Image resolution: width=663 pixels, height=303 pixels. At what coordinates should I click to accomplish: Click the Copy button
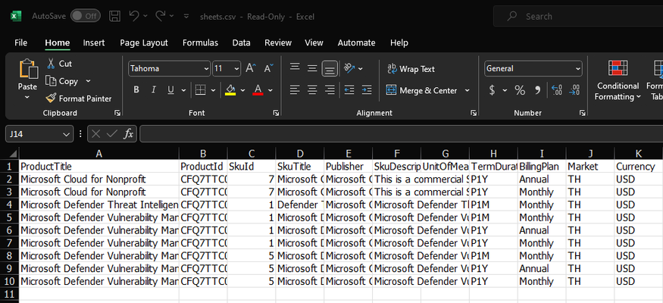coord(61,81)
